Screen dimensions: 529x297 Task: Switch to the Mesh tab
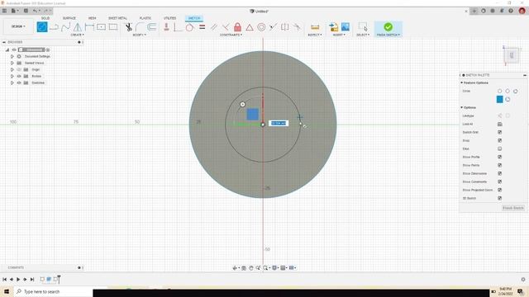[x=92, y=18]
